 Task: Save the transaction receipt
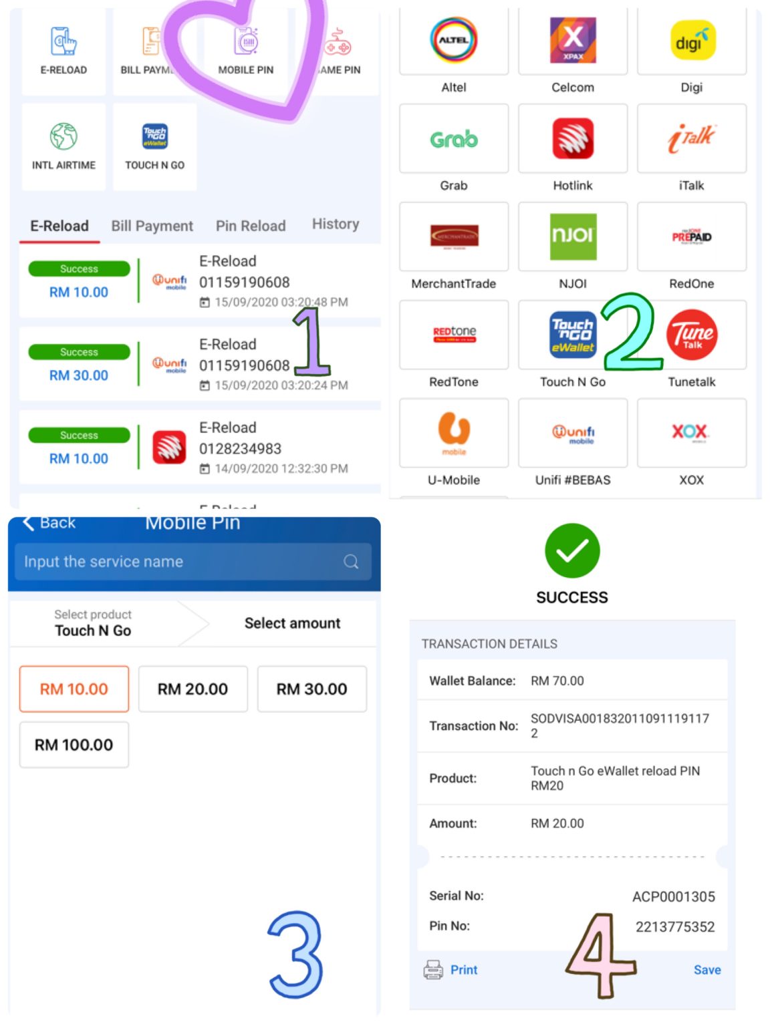pos(707,970)
